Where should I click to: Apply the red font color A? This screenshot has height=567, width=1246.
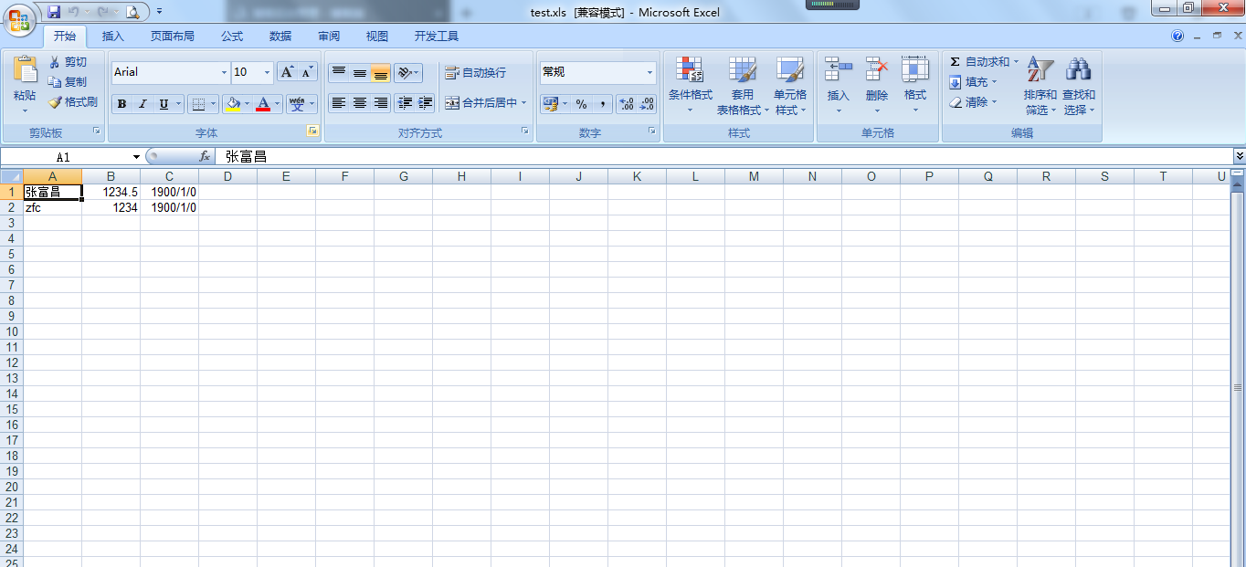[264, 104]
